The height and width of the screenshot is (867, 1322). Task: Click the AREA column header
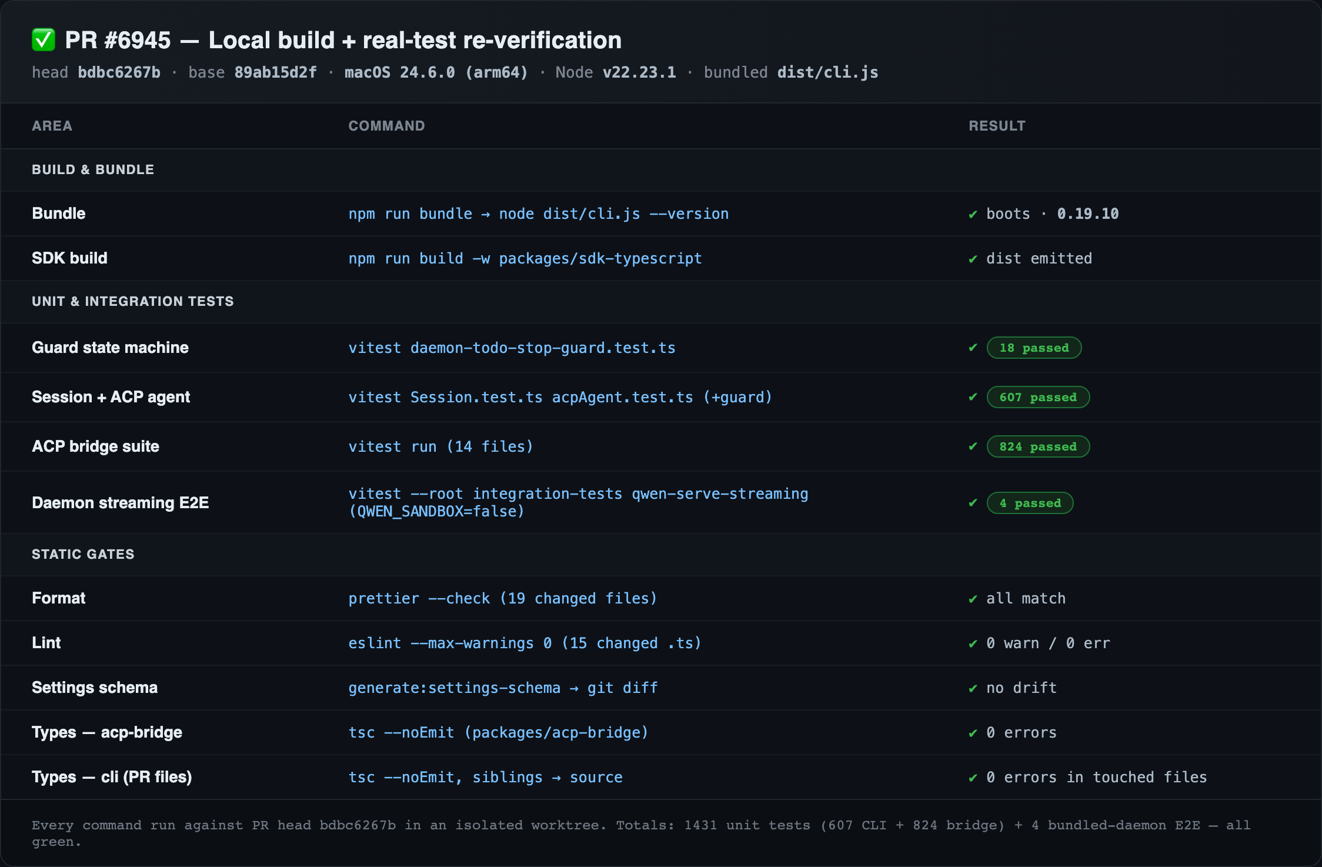click(52, 126)
